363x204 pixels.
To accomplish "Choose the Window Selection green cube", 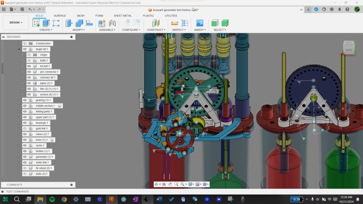I will 225,23.
